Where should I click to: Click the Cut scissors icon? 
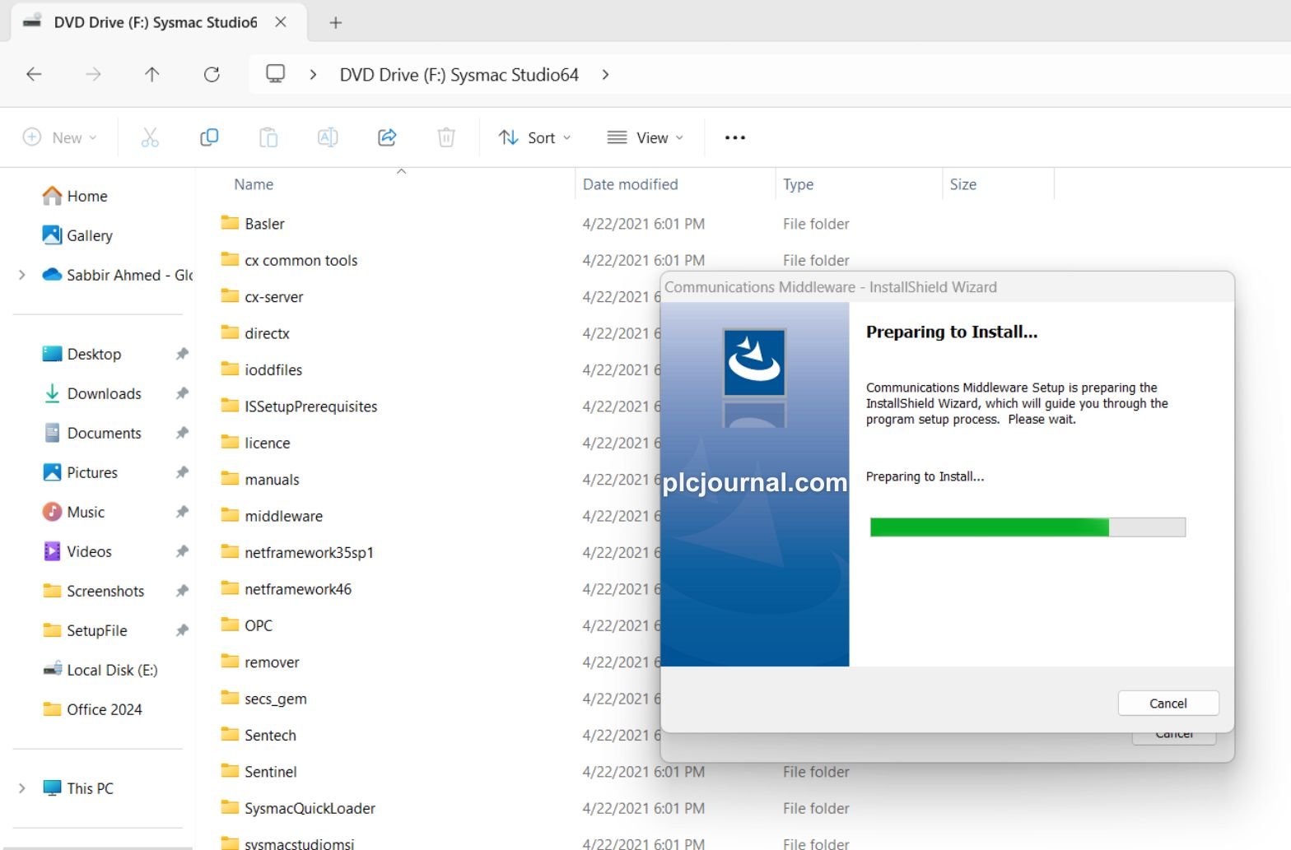pyautogui.click(x=150, y=137)
